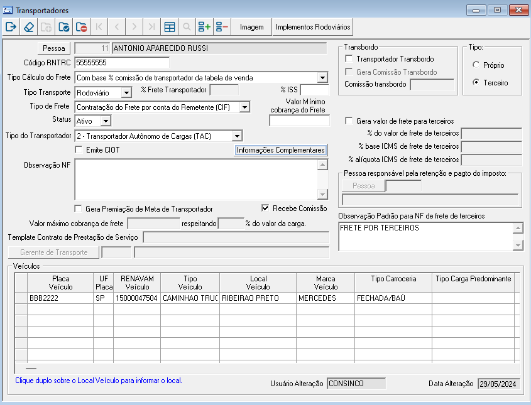Open Implementos Rodoviários
Screen dimensions: 531x405
pyautogui.click(x=312, y=26)
